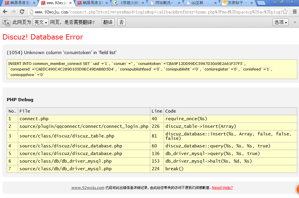Image resolution: width=299 pixels, height=198 pixels.
Task: Close the www.92woju tab
Action: pos(70,3)
